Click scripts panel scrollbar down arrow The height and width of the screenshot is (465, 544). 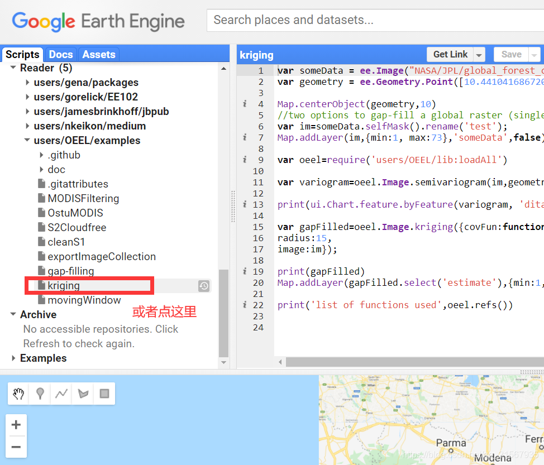(224, 362)
